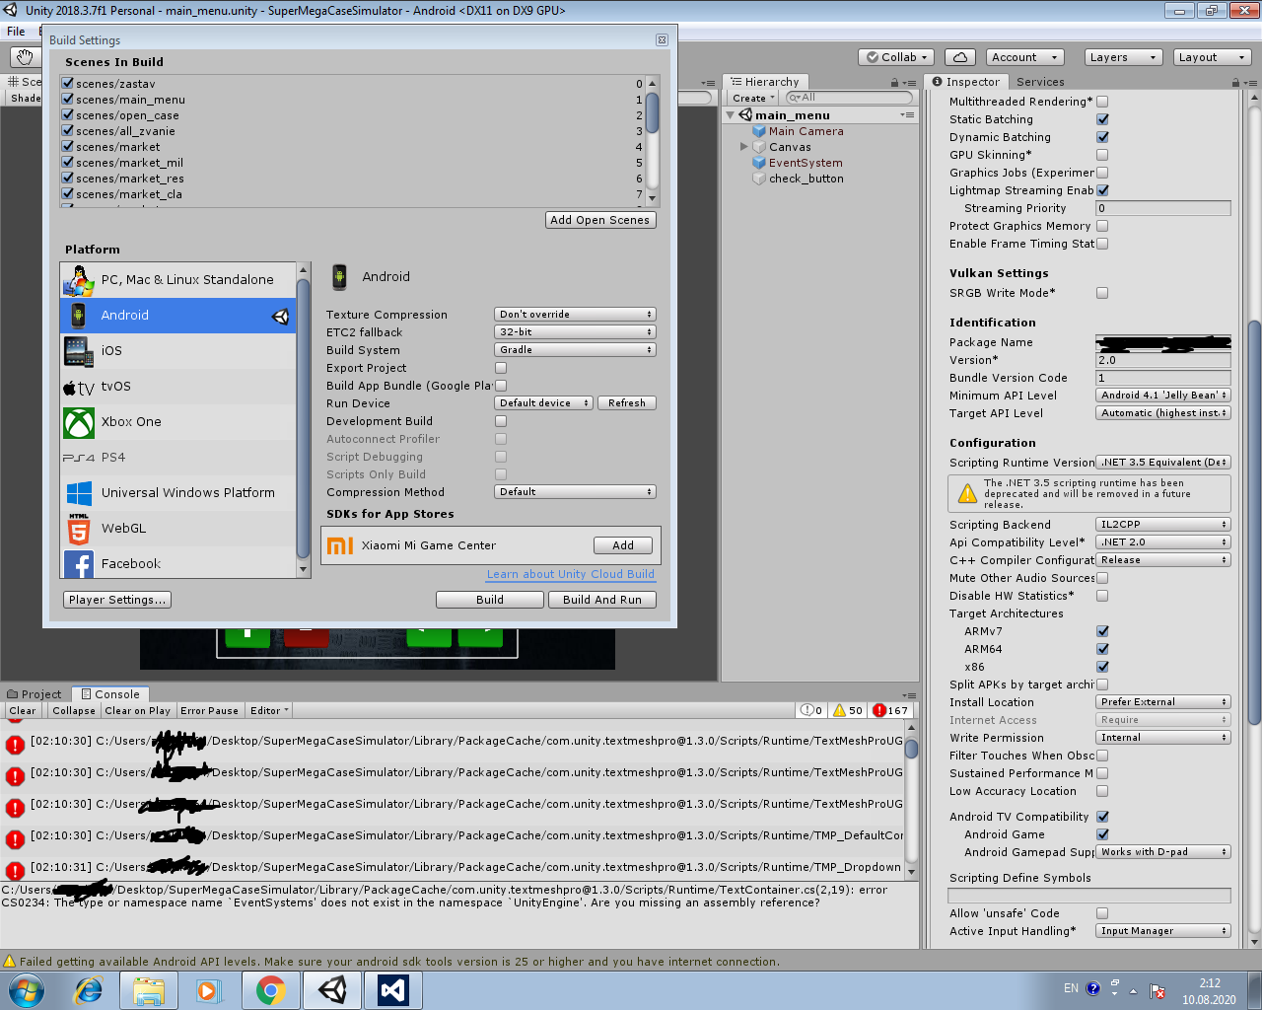Screen dimensions: 1262x1010
Task: Click Build And Run button
Action: pos(602,600)
